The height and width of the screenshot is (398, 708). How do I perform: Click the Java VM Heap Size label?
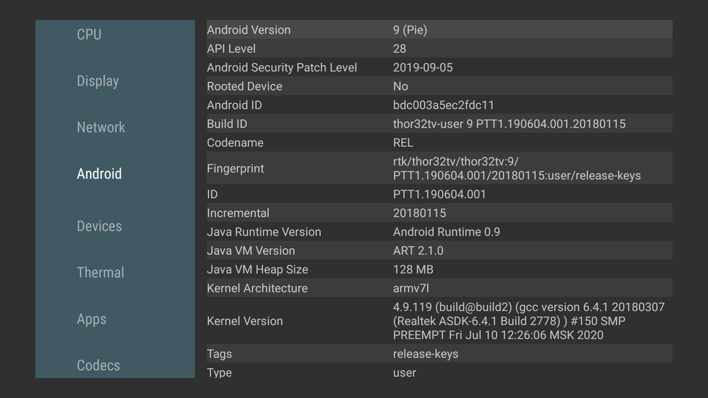(x=257, y=269)
